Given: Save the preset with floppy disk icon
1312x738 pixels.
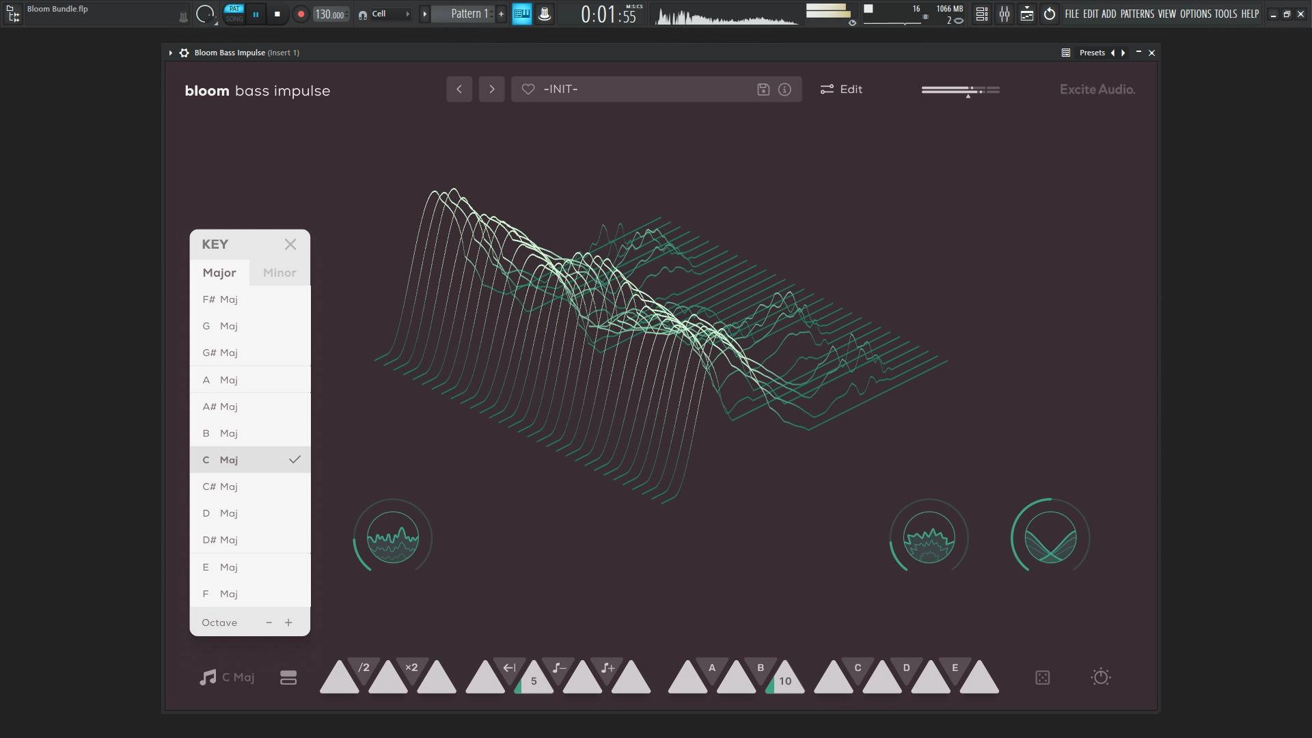Looking at the screenshot, I should (x=763, y=89).
